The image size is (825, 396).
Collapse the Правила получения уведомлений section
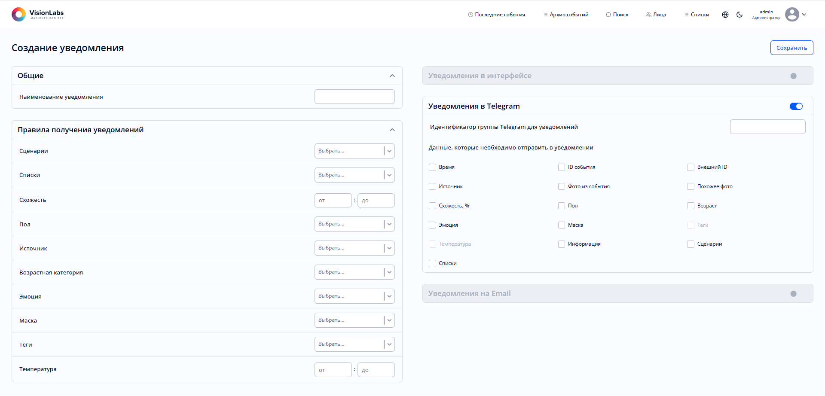point(392,130)
